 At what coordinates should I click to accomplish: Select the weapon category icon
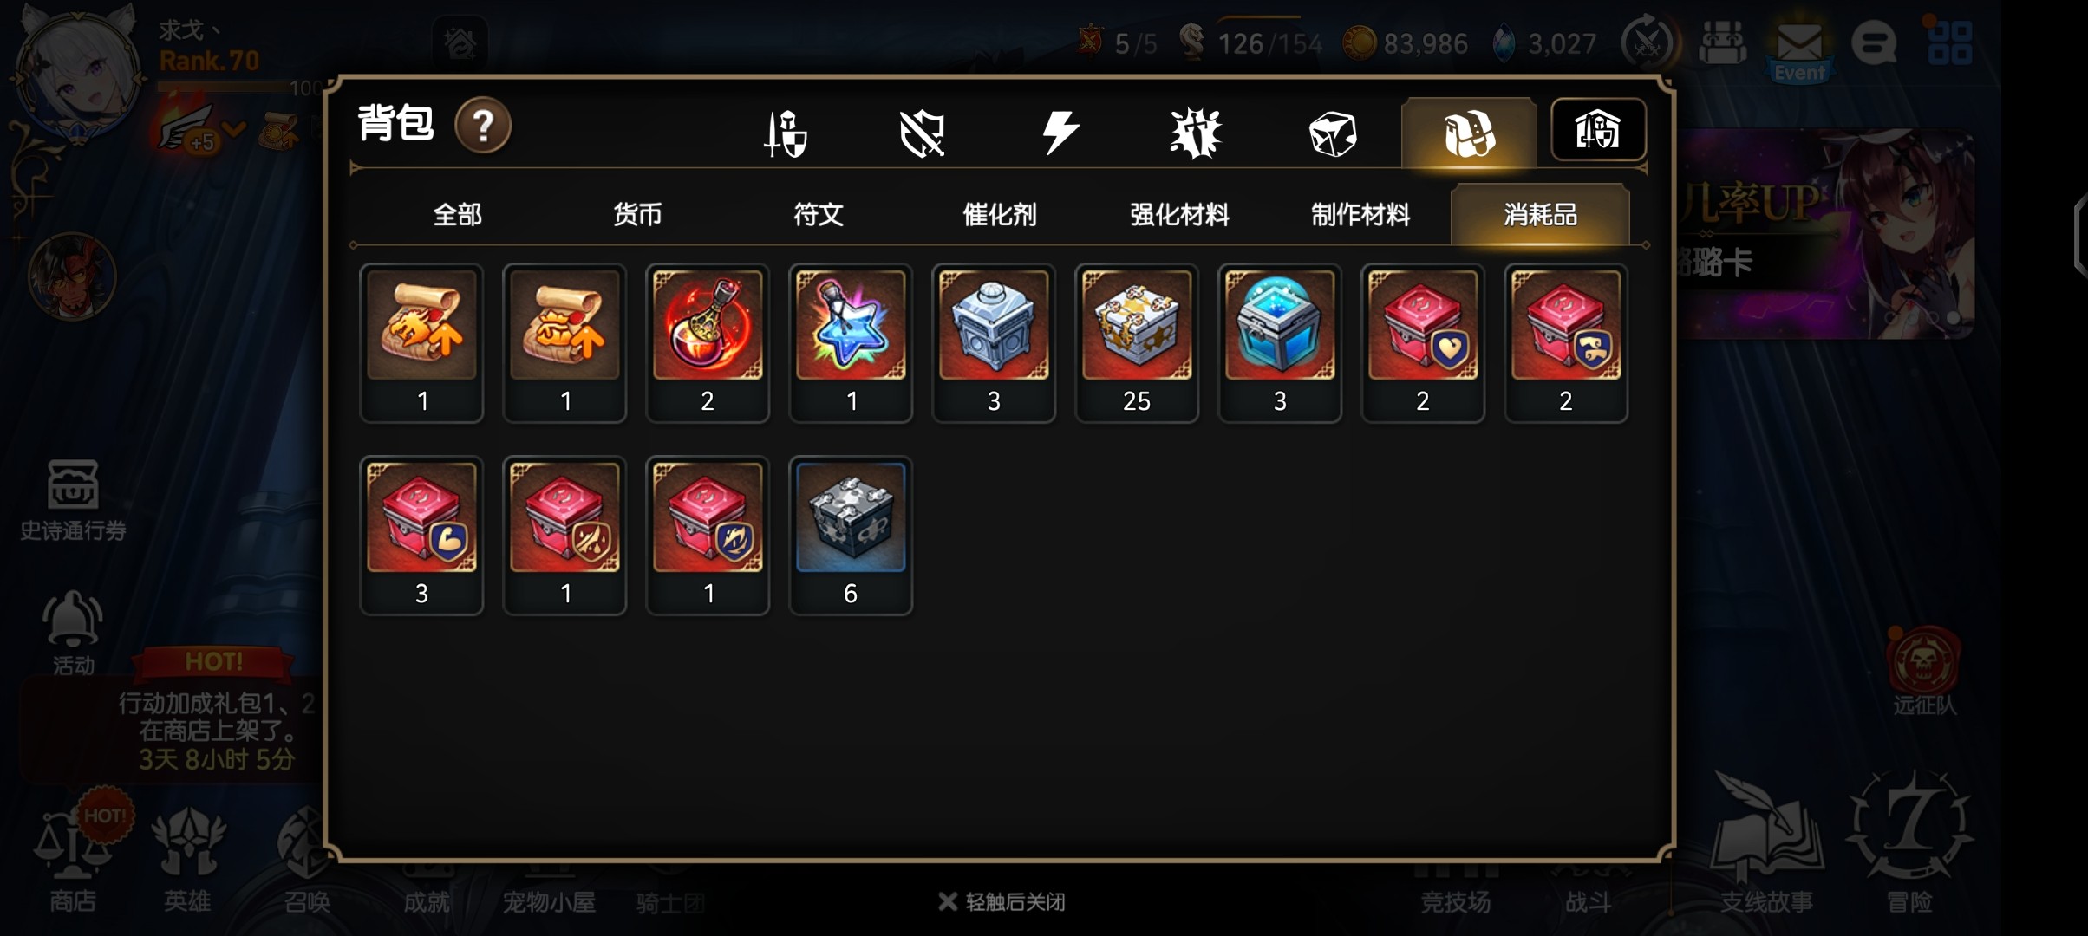tap(786, 133)
